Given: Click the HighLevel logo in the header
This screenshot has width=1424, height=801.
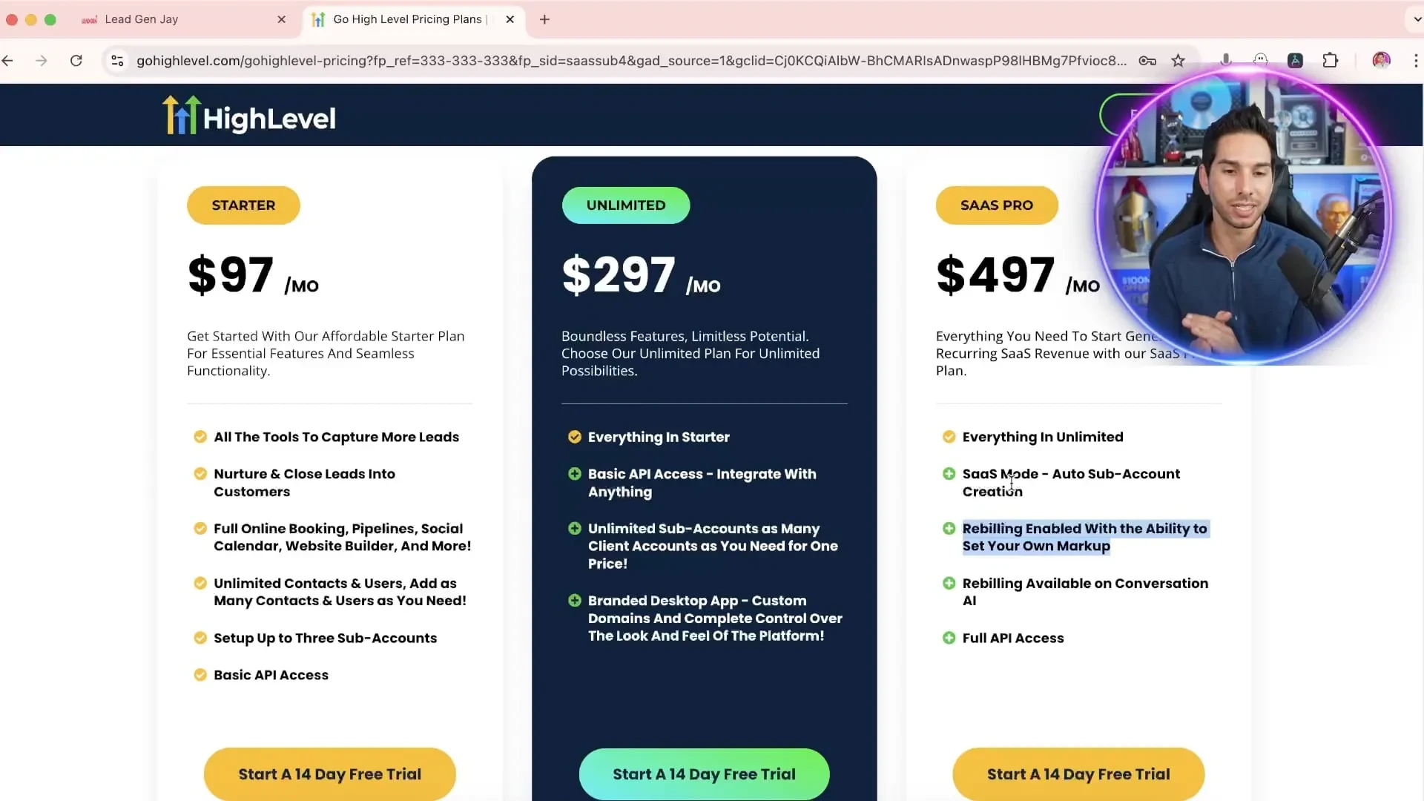Looking at the screenshot, I should pyautogui.click(x=249, y=116).
